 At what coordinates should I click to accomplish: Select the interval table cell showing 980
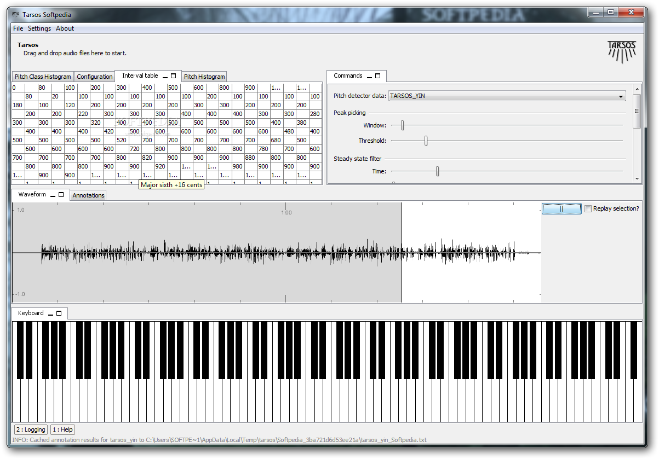238,166
